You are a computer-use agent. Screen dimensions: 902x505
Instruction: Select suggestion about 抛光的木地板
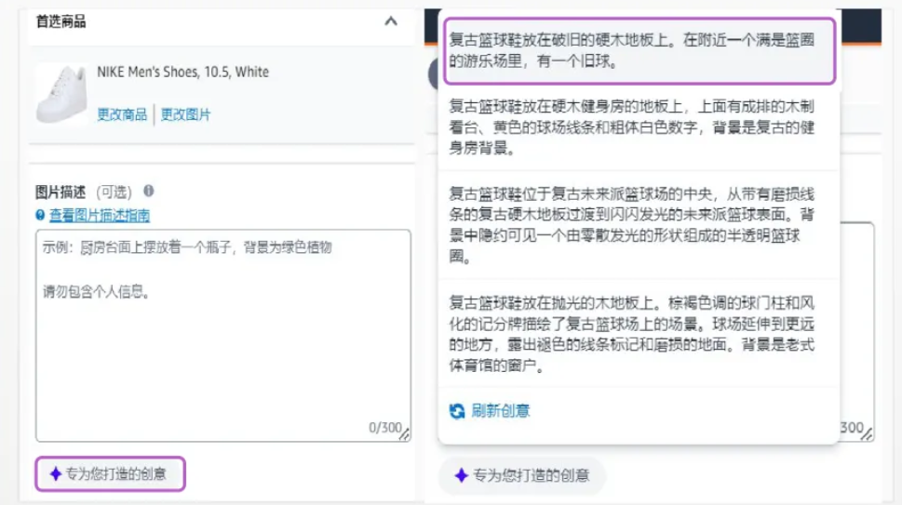click(x=639, y=334)
